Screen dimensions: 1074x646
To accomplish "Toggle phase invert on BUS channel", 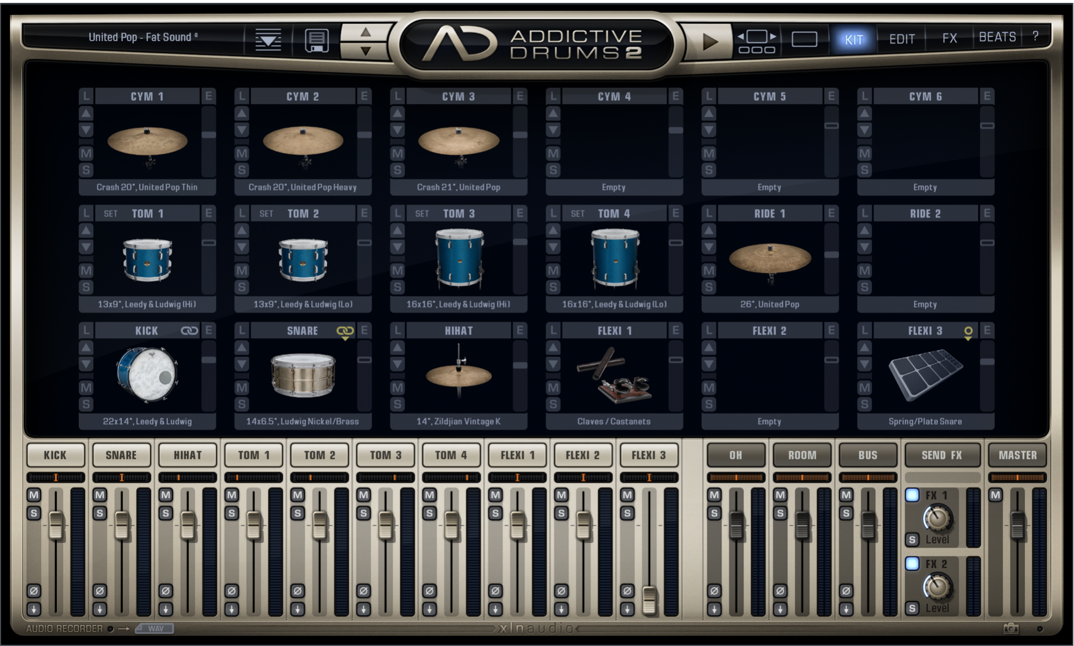I will (x=846, y=591).
